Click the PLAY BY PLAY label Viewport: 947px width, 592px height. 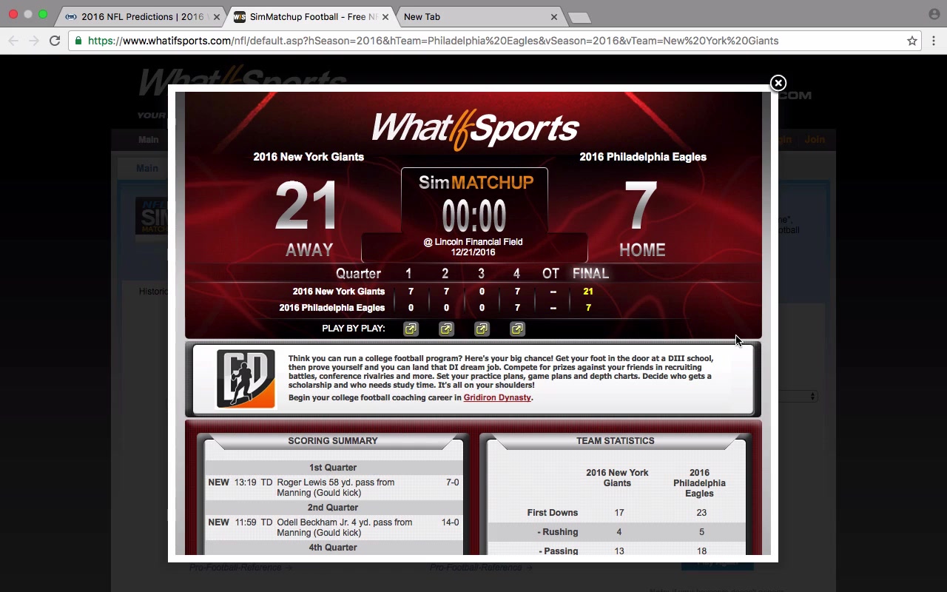pyautogui.click(x=354, y=329)
